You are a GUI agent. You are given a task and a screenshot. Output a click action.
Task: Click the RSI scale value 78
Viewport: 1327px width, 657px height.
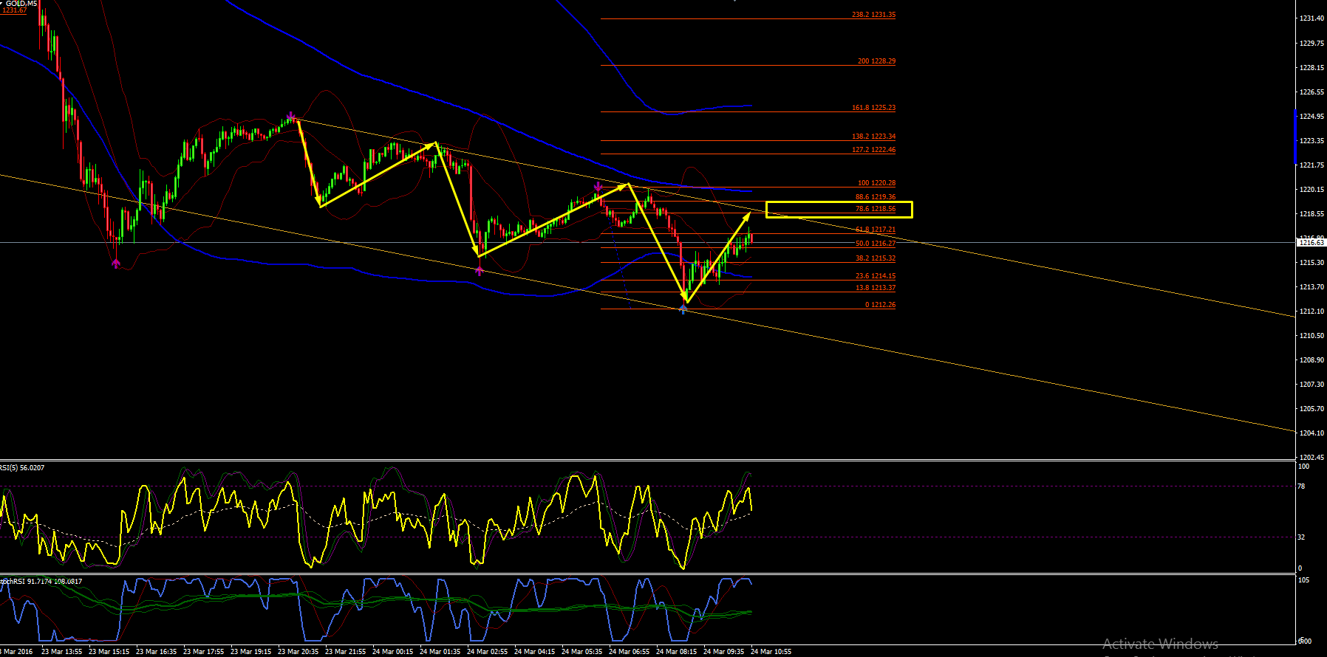pyautogui.click(x=1302, y=486)
